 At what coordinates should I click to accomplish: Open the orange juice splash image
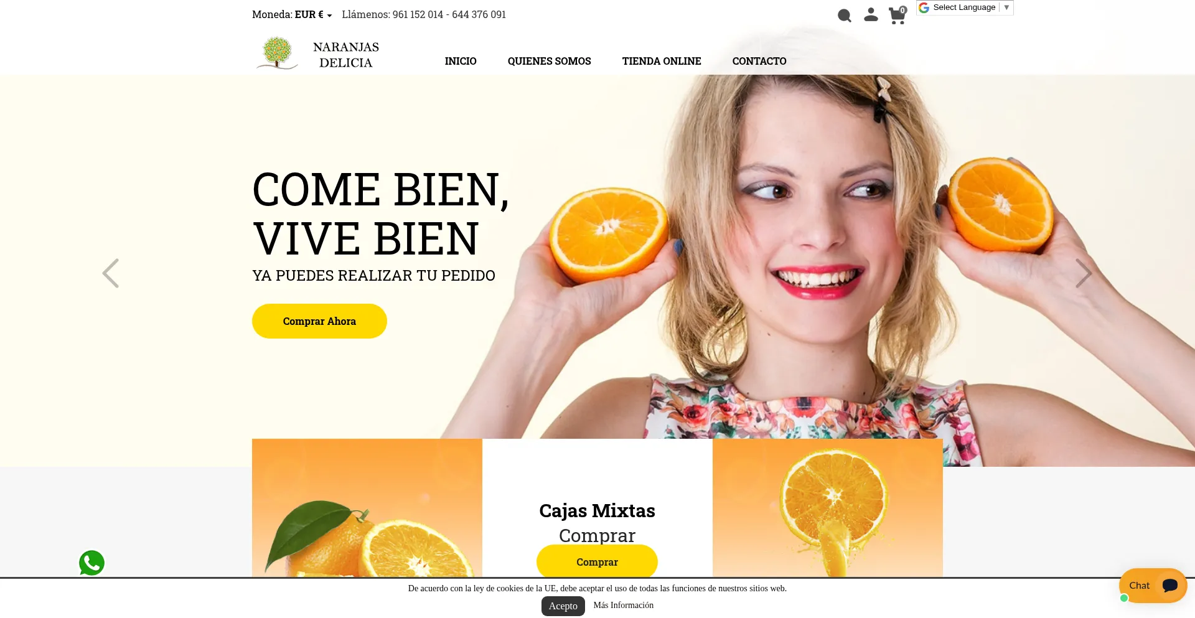[828, 508]
